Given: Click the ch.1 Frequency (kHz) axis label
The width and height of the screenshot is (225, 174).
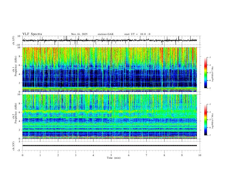Looking at the screenshot, I should coord(15,69).
